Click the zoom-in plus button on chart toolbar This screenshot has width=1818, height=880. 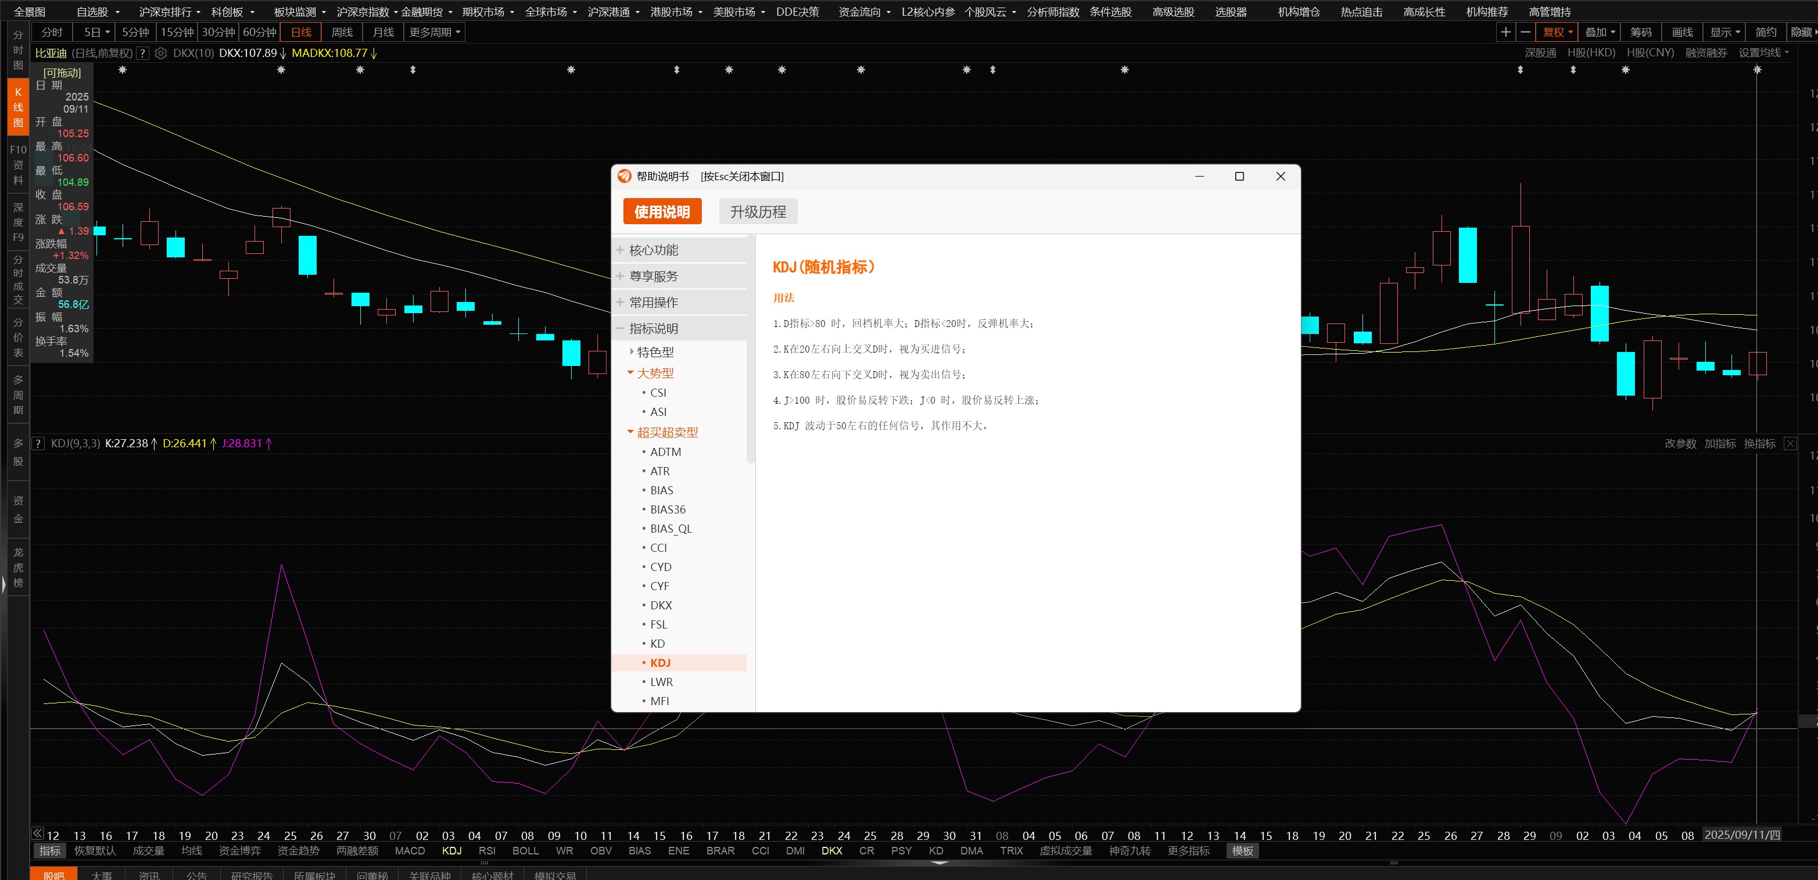click(1505, 33)
